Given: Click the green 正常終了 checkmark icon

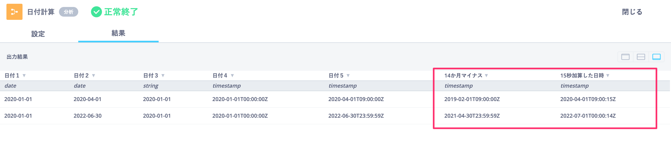Looking at the screenshot, I should click(x=96, y=12).
